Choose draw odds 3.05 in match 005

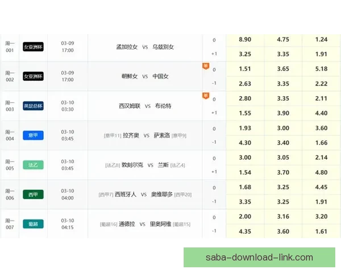[283, 158]
